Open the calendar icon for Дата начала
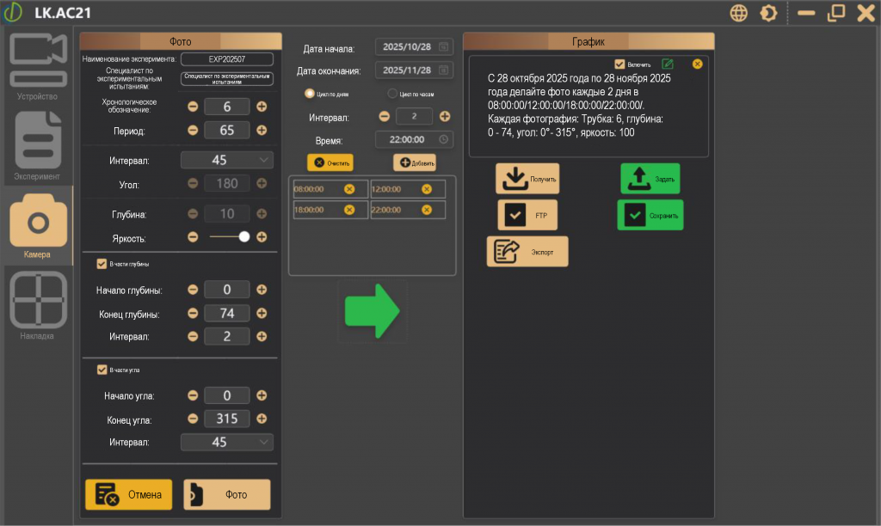Image resolution: width=881 pixels, height=526 pixels. click(443, 47)
